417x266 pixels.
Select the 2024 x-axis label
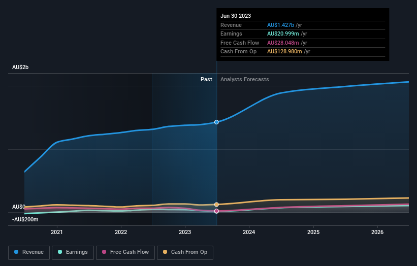point(249,232)
